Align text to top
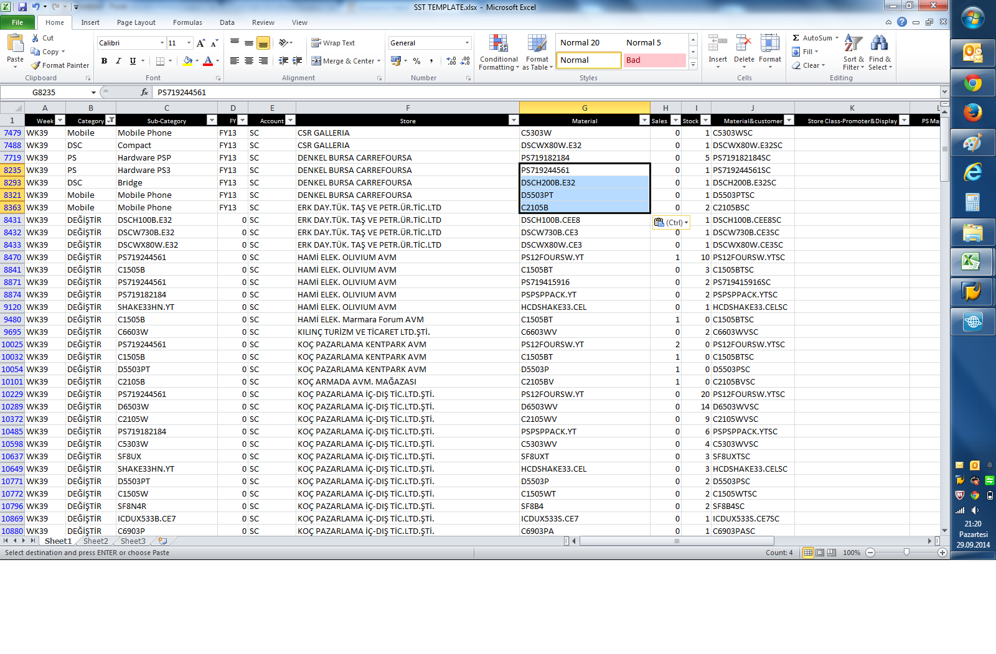 coord(235,43)
